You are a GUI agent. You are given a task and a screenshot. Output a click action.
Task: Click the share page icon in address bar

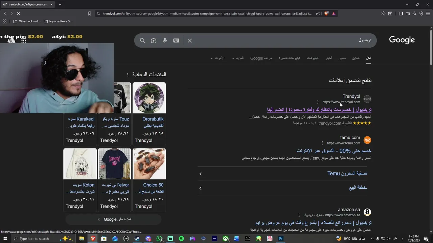point(318,13)
